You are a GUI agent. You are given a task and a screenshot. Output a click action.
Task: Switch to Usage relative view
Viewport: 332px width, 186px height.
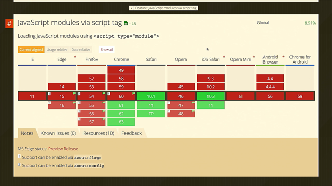(x=57, y=50)
